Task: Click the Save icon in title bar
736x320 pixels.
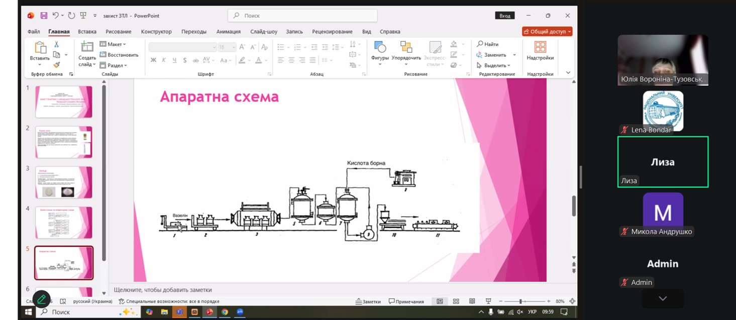Action: pyautogui.click(x=44, y=16)
